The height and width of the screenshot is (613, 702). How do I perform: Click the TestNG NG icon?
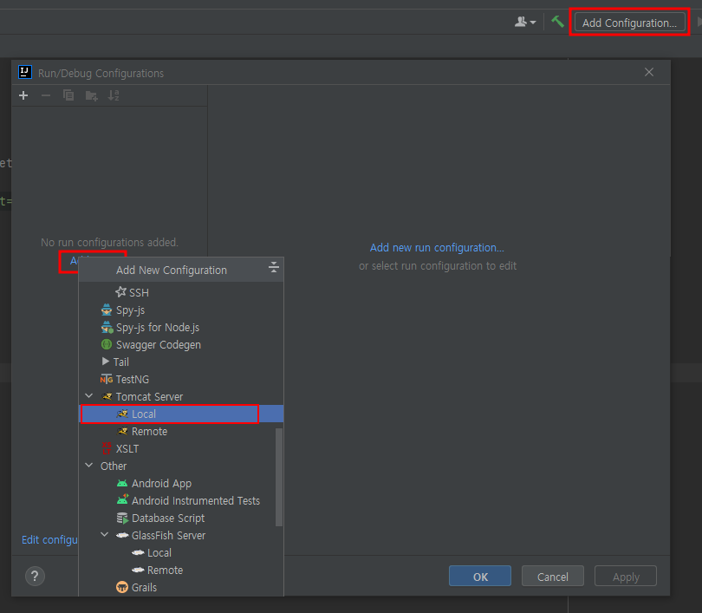coord(107,379)
